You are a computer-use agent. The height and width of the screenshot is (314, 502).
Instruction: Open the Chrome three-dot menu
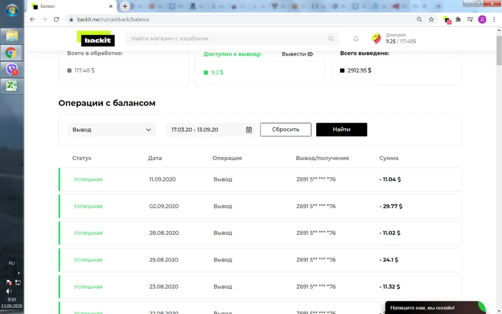(494, 19)
